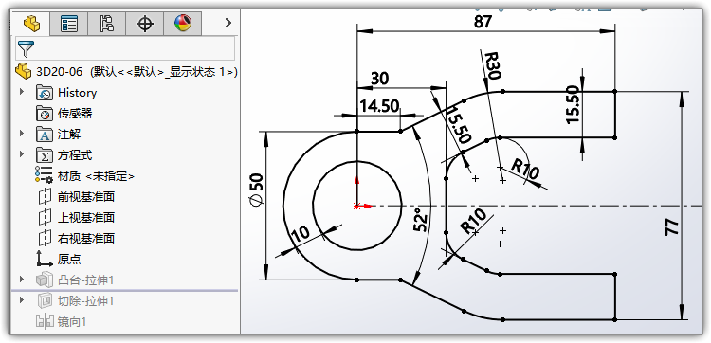Image resolution: width=711 pixels, height=343 pixels.
Task: Select the 30 horizontal dimension
Action: (379, 79)
